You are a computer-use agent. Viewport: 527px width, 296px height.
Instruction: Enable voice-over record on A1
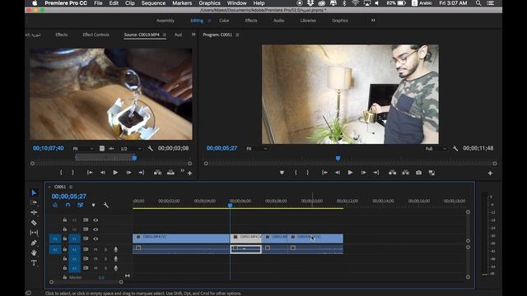tap(115, 249)
